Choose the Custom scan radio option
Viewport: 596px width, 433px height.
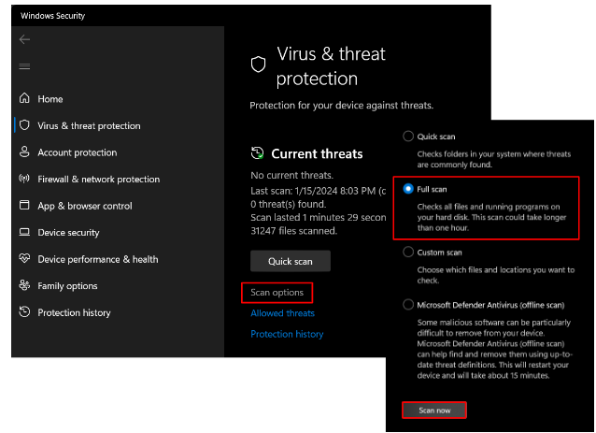tap(408, 252)
